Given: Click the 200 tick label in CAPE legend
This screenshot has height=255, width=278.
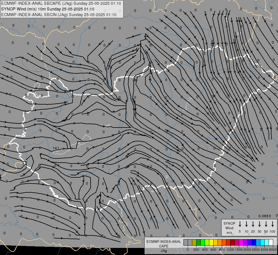Looking at the screenshot, I should (196, 250).
